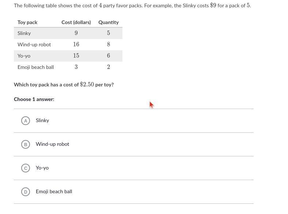Screen dimensions: 288x214
Task: Click the Quantity column header
Action: point(109,22)
